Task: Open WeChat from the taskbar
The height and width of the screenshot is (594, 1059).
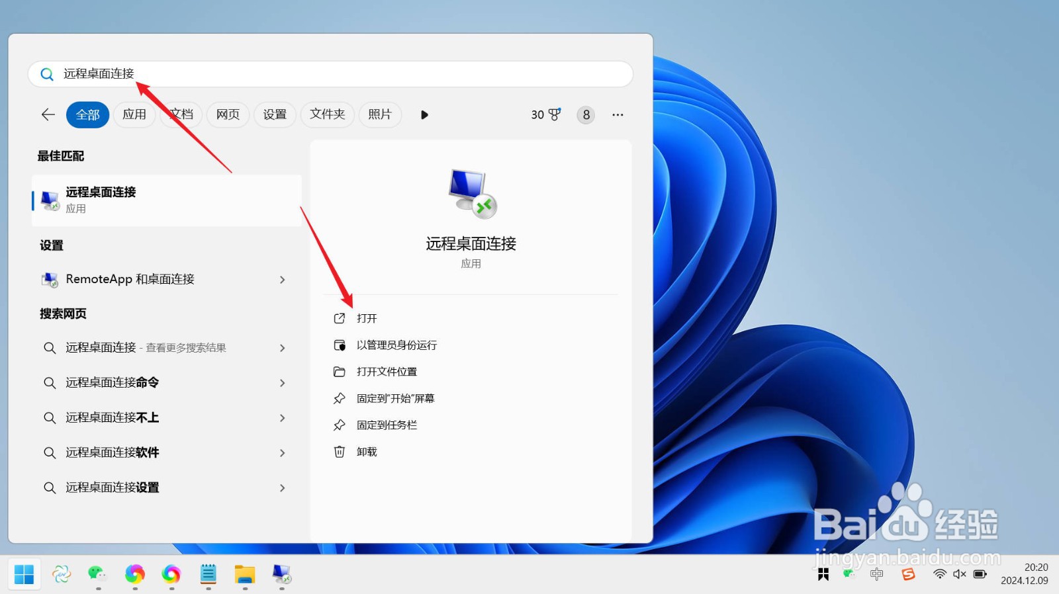Action: [x=97, y=573]
